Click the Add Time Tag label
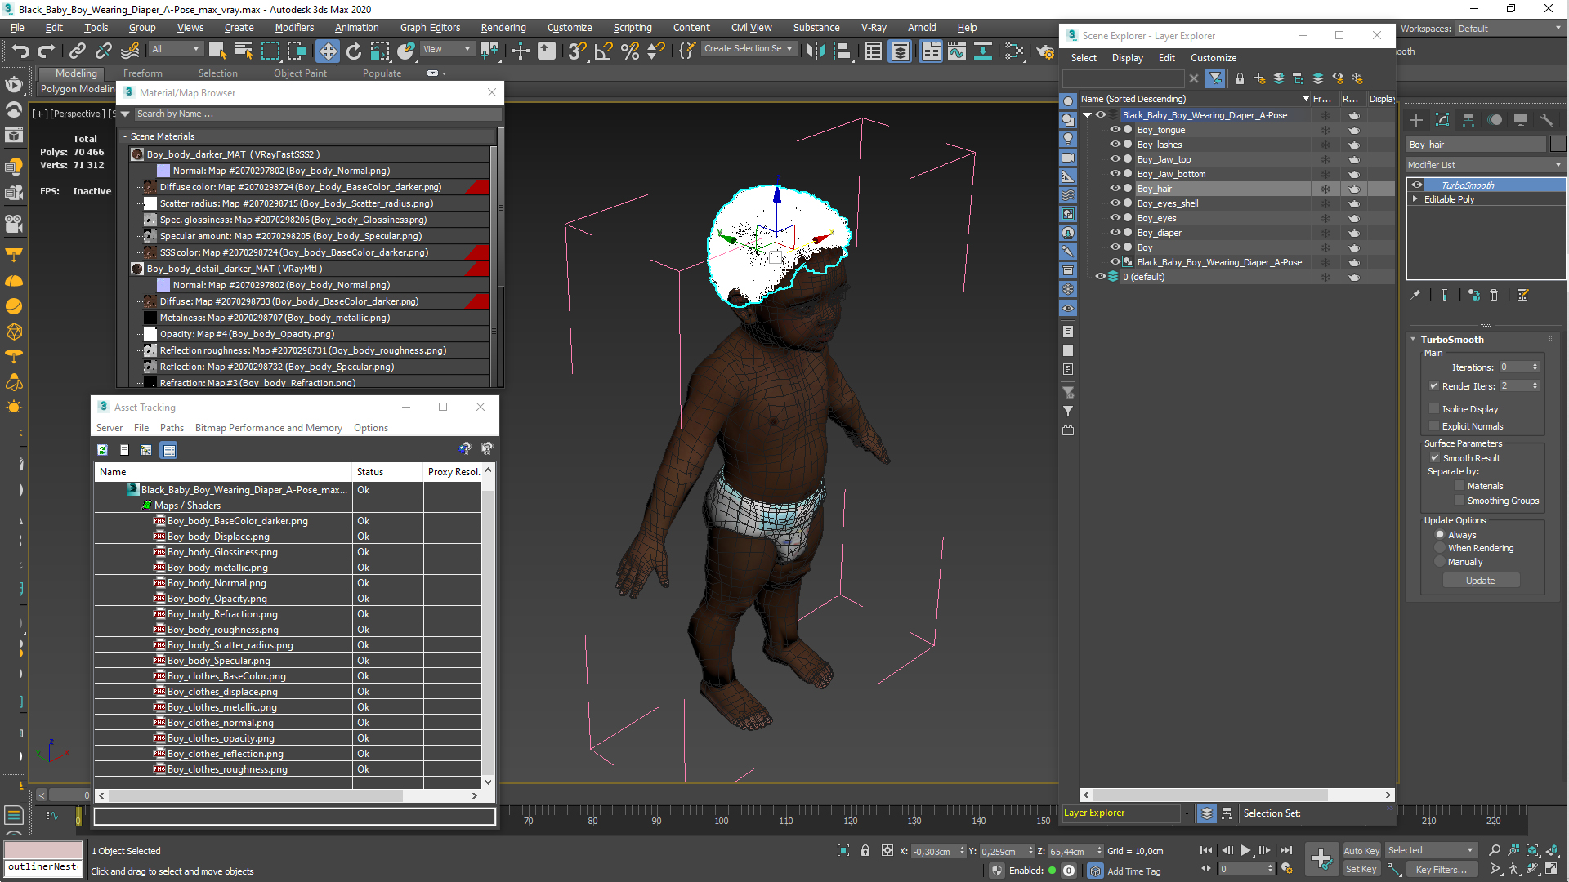Screen dimensions: 1569x882 tap(1133, 871)
